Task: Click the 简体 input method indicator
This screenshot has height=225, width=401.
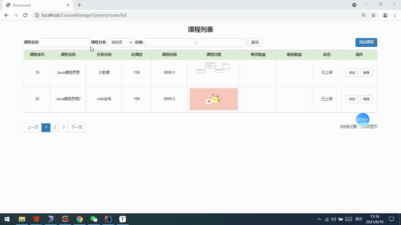Action: pyautogui.click(x=359, y=219)
